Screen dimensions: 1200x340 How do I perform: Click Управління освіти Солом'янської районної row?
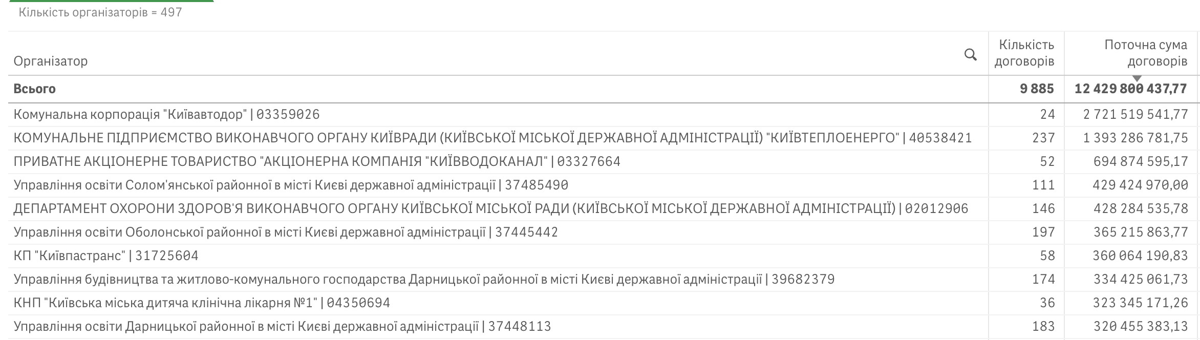[290, 185]
